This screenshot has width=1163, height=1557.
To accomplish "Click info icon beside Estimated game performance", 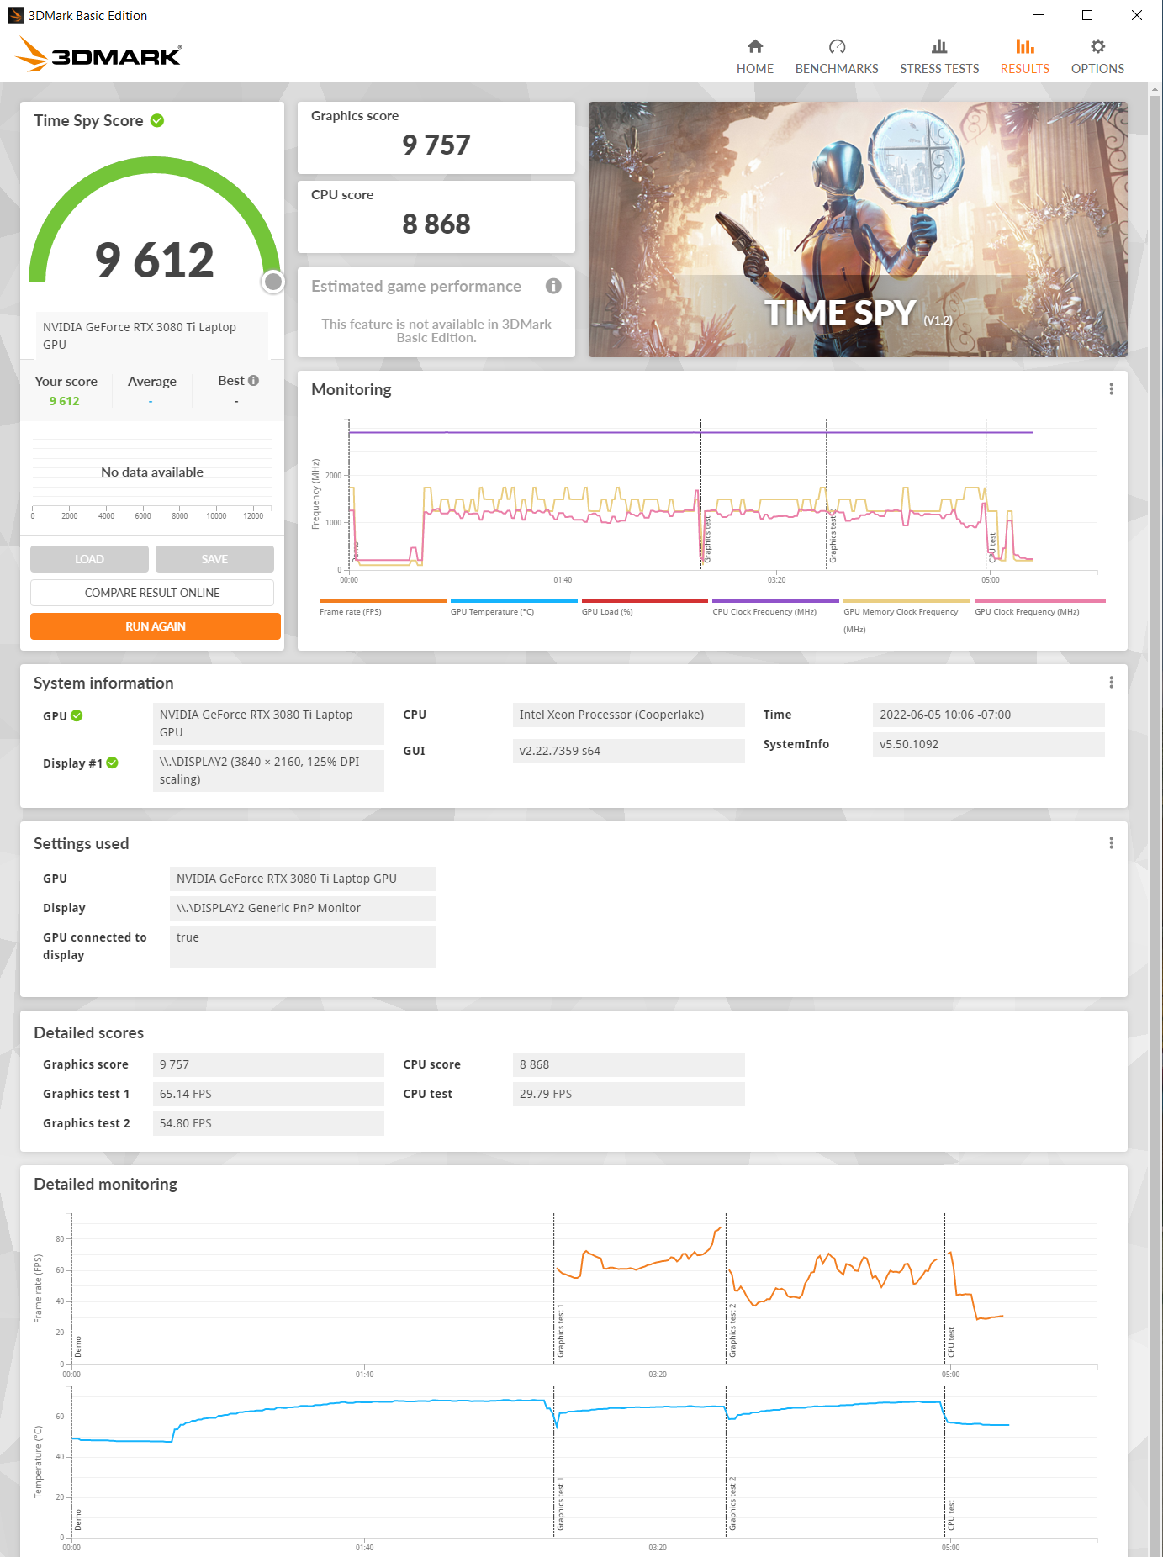I will pos(553,286).
